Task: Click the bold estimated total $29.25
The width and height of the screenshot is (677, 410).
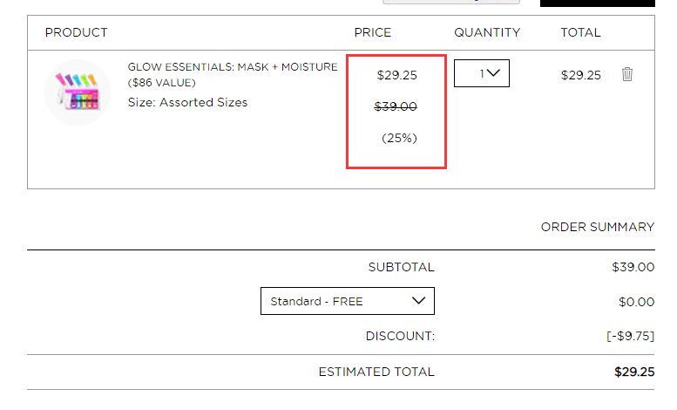Action: pos(634,372)
